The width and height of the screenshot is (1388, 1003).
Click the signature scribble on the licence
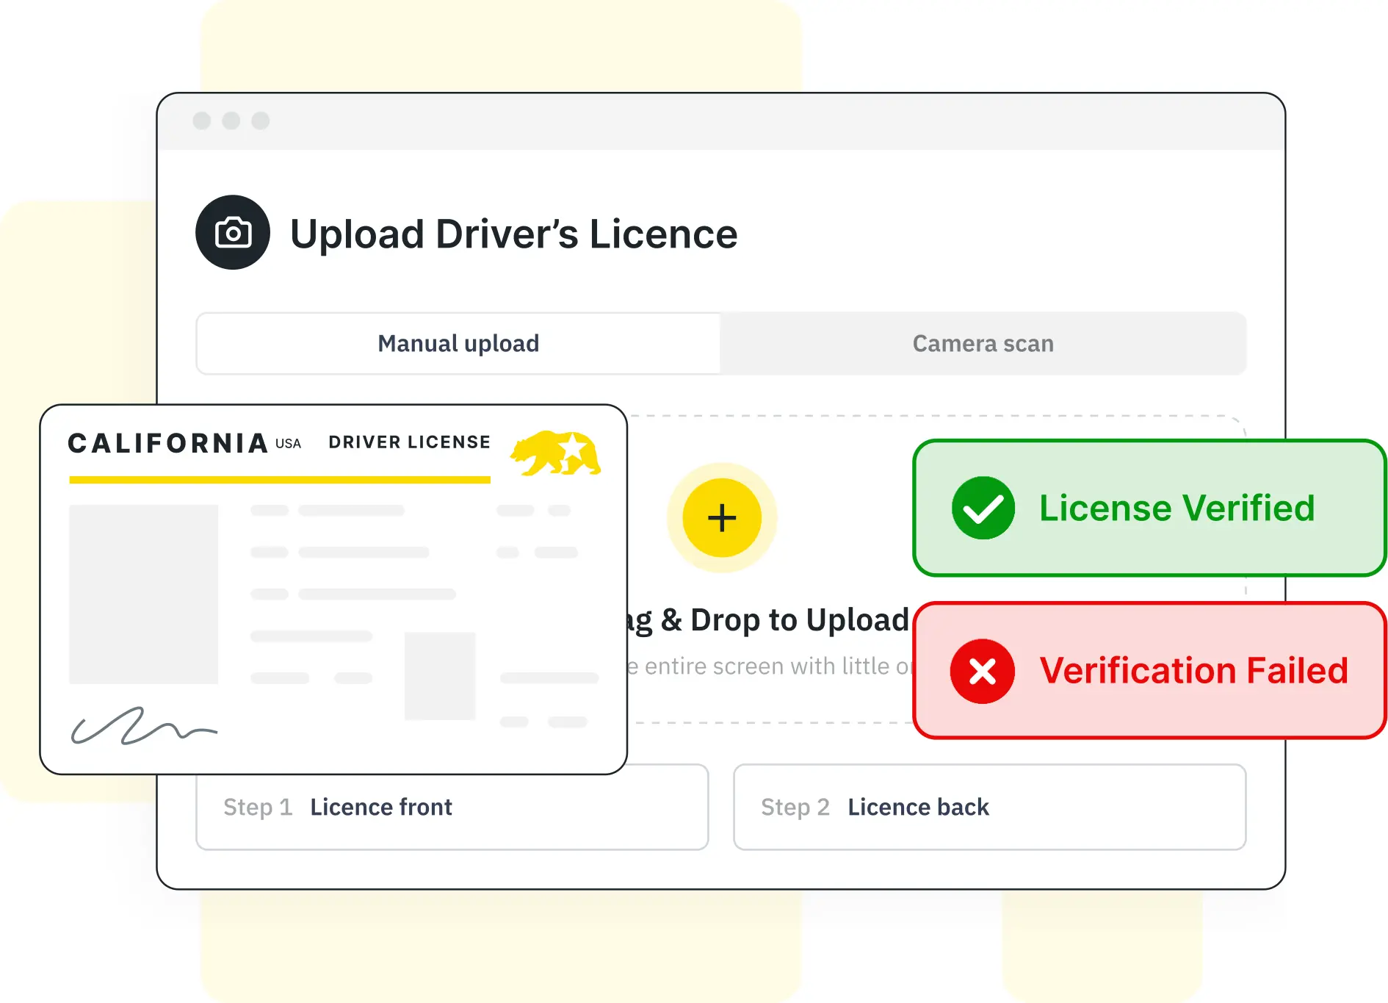(x=142, y=726)
